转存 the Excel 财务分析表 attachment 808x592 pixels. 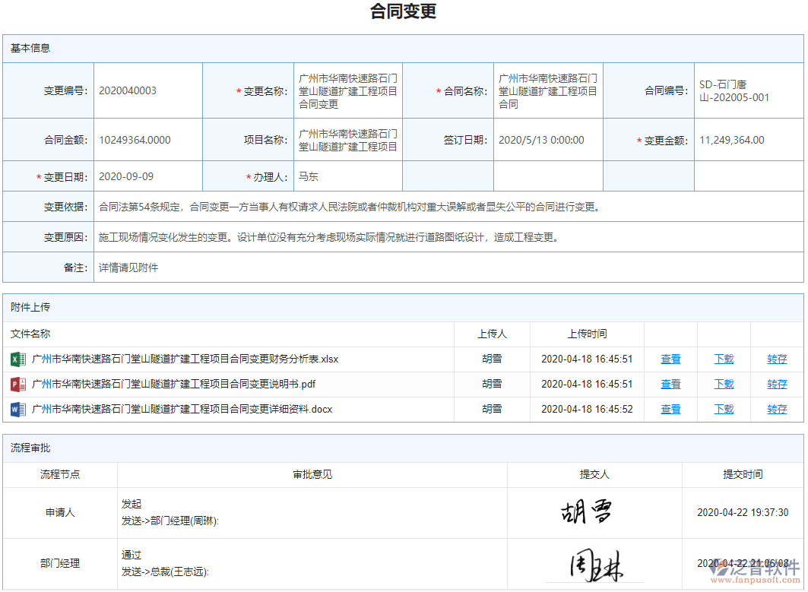[776, 359]
